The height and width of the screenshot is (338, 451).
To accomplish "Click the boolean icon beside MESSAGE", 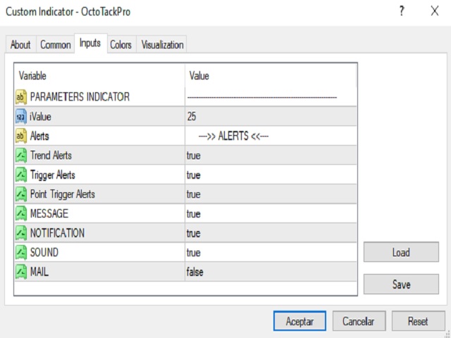I will (x=21, y=213).
